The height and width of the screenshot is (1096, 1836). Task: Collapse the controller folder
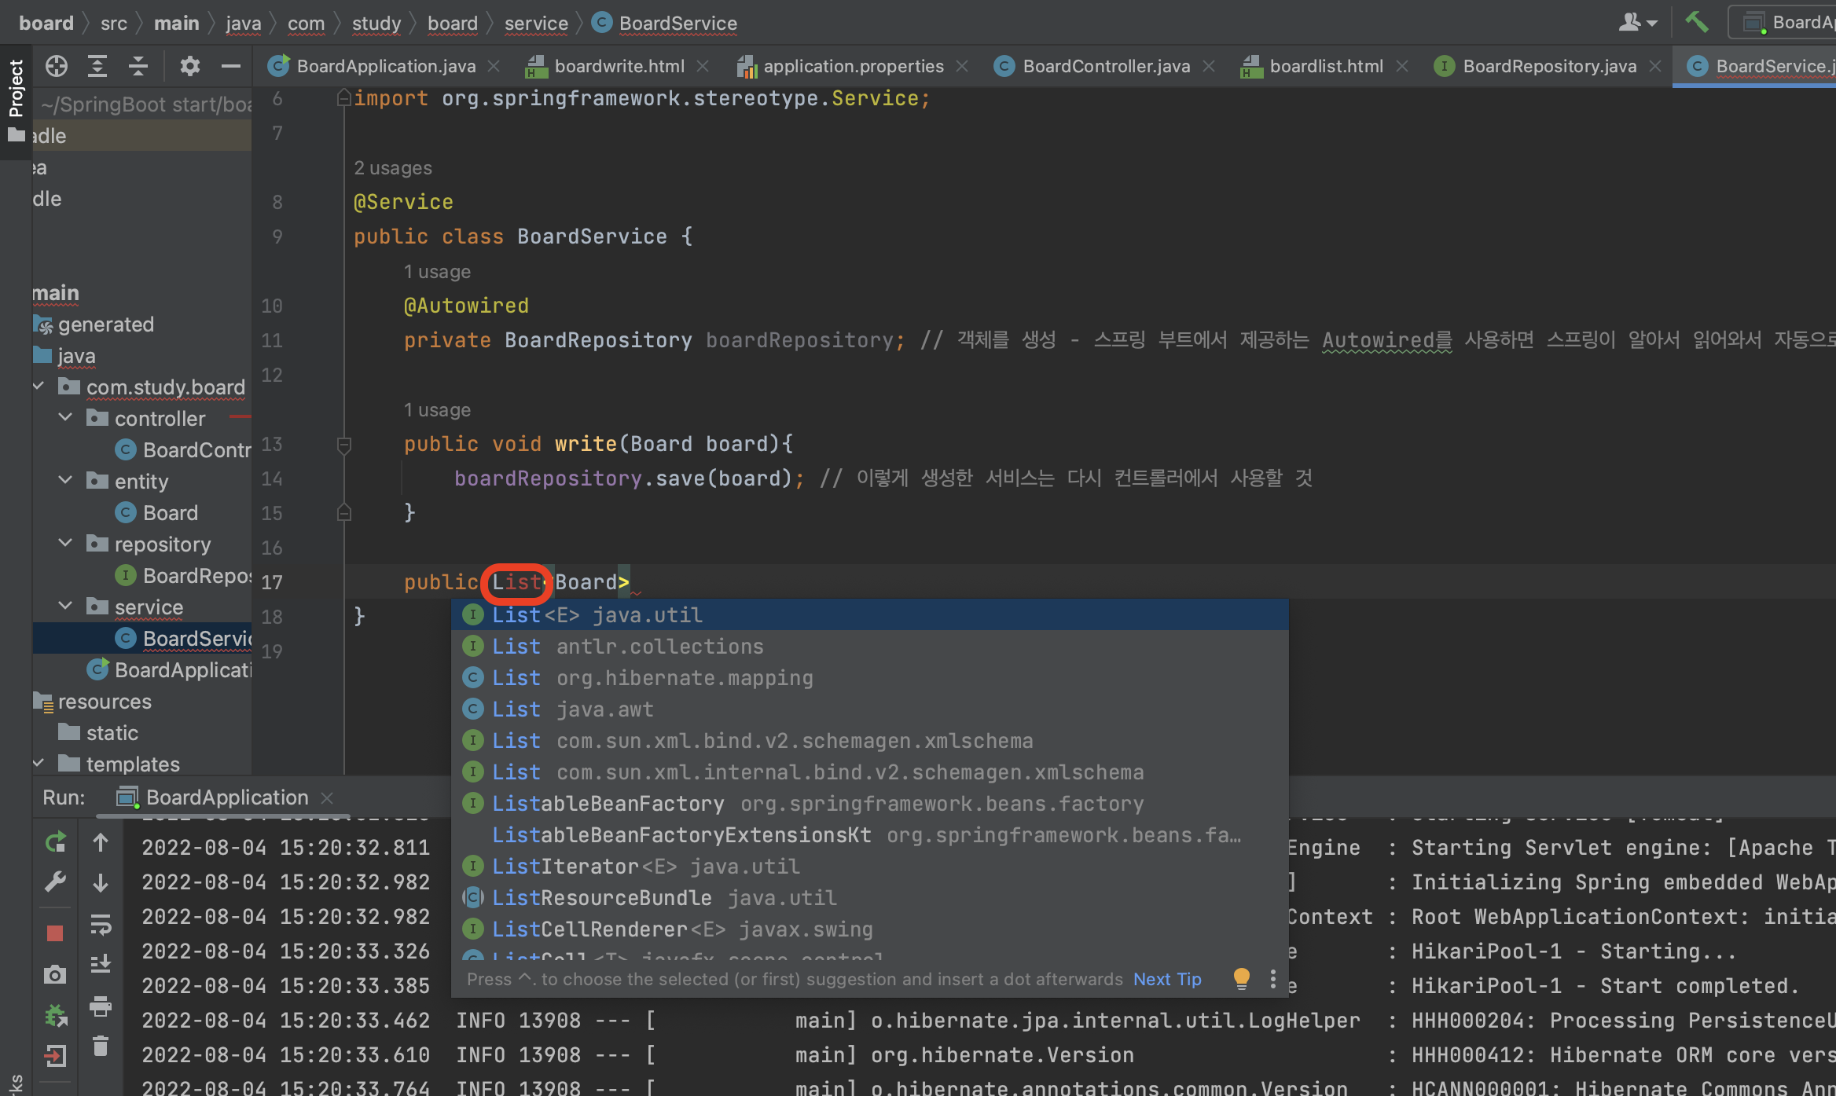(x=66, y=417)
